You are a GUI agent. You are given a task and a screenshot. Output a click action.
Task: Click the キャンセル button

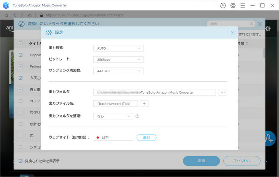[x=242, y=161]
